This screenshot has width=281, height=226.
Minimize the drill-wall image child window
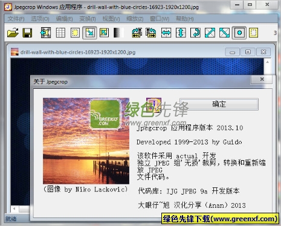(232, 52)
